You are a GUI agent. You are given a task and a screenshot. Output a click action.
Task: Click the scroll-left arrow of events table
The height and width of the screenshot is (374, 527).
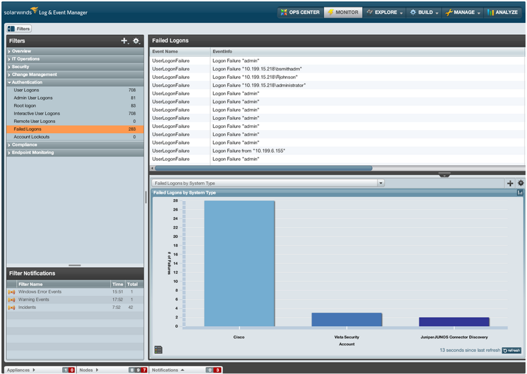[x=152, y=168]
